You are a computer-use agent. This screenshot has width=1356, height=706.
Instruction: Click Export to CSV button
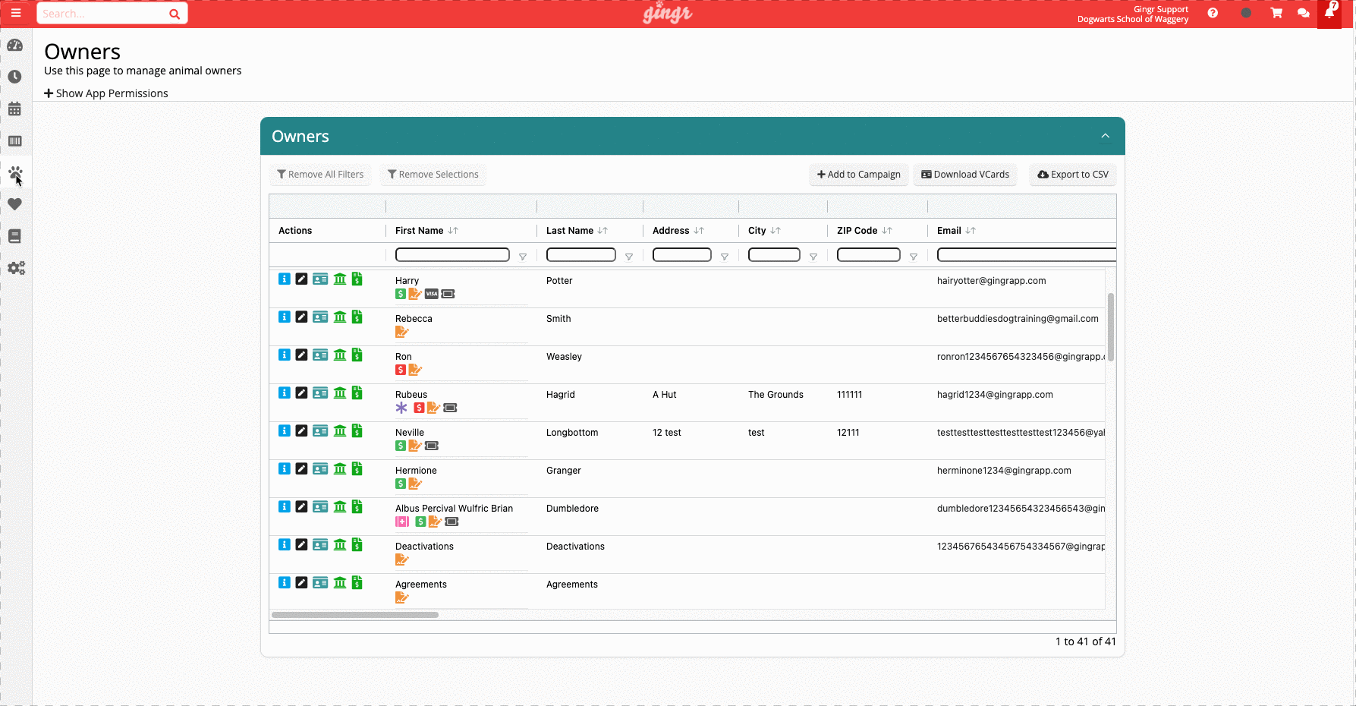(1073, 175)
